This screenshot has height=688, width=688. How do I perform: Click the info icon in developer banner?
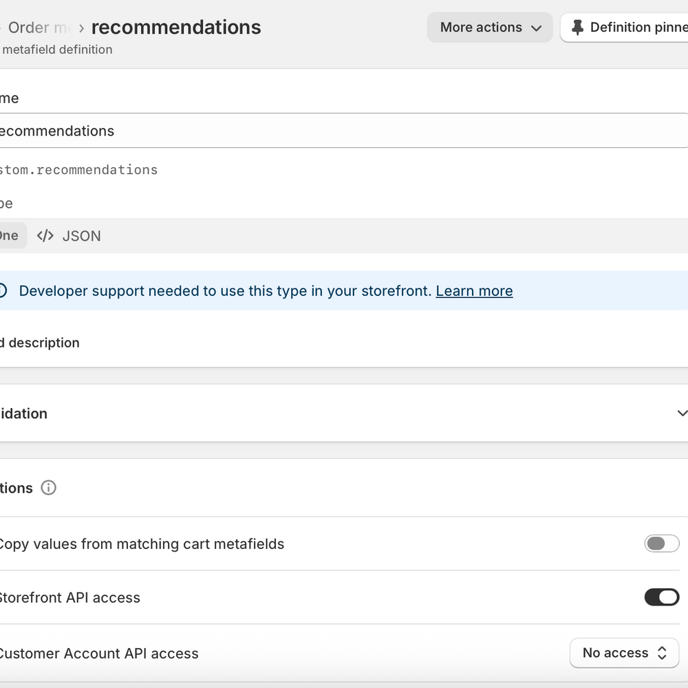[x=2, y=290]
